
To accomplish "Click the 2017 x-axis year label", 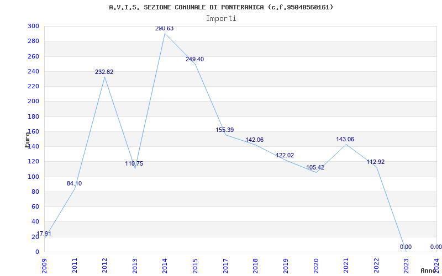I will coord(225,266).
